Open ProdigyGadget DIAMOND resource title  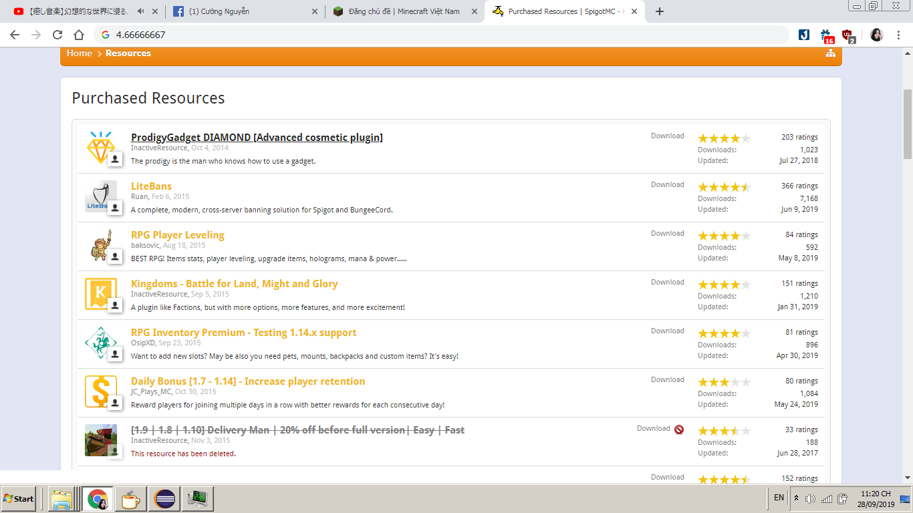pos(257,138)
